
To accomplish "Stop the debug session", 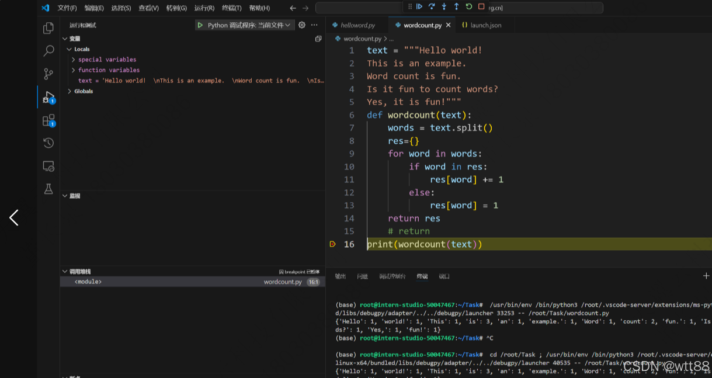I will [x=481, y=7].
